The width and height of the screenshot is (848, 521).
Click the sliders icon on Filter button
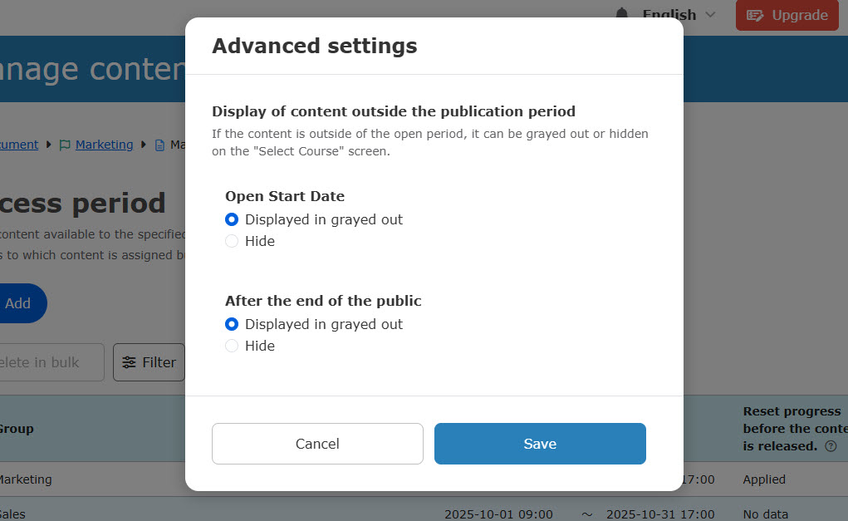pos(129,362)
